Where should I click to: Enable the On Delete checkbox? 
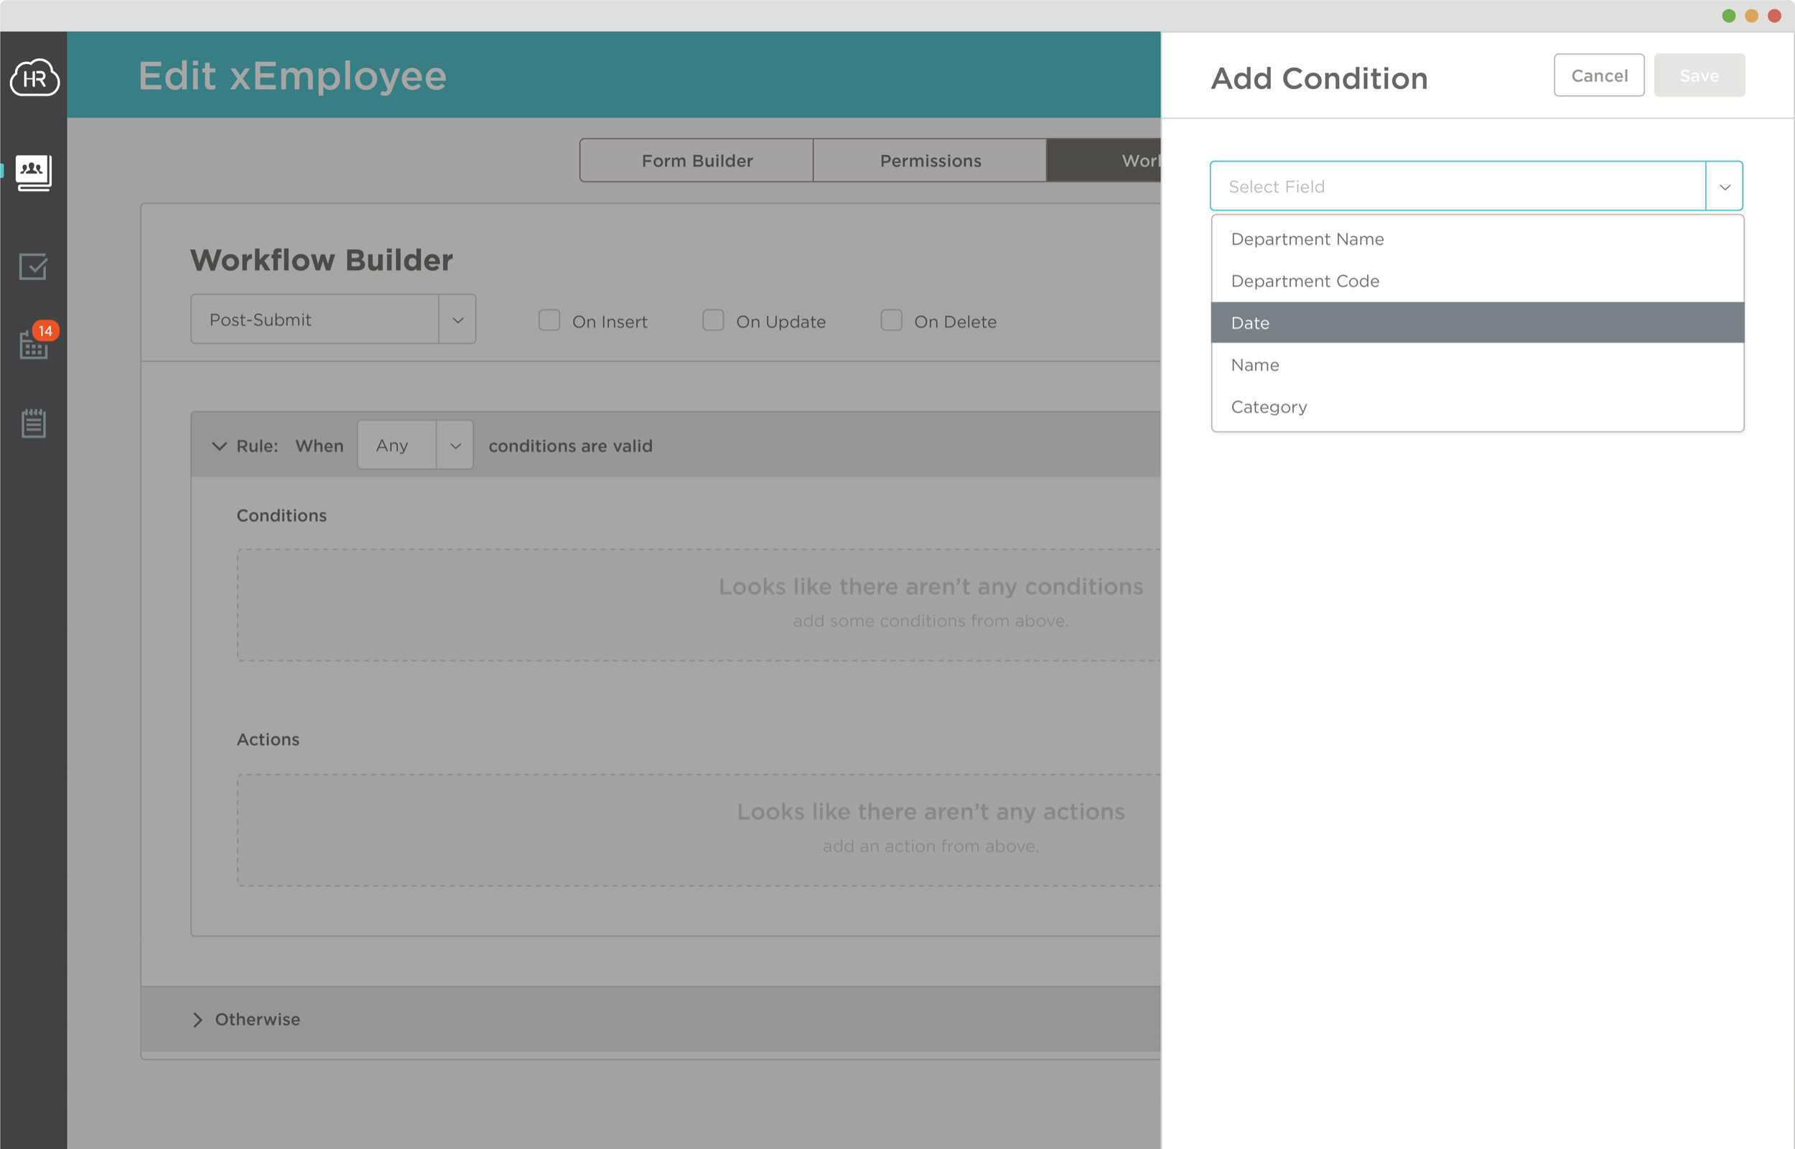[890, 320]
